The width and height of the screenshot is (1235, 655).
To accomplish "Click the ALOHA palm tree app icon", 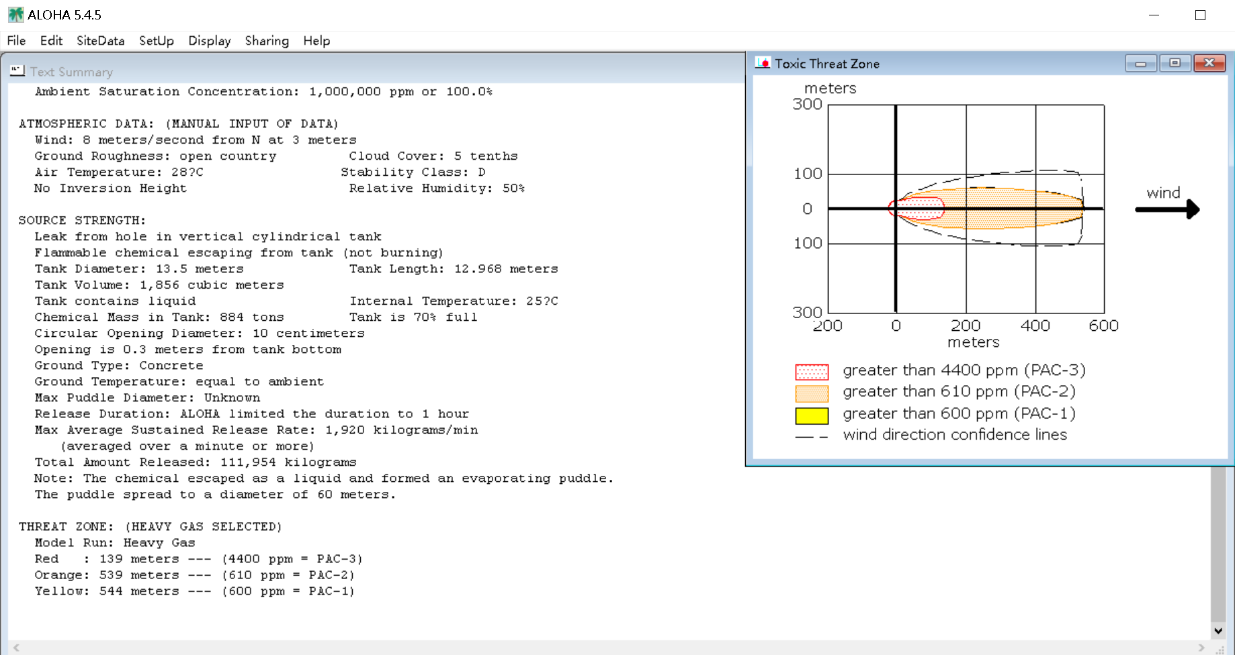I will click(x=15, y=15).
